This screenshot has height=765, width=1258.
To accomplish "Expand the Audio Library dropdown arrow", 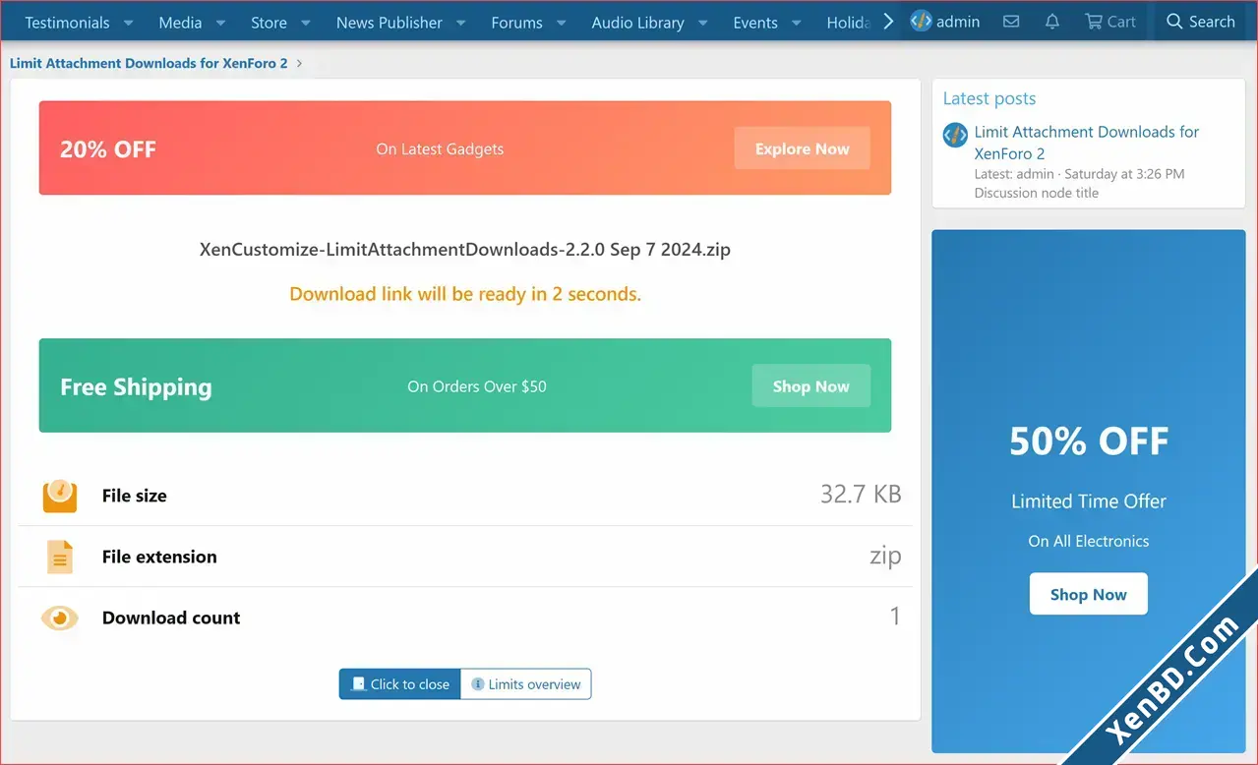I will tap(702, 22).
